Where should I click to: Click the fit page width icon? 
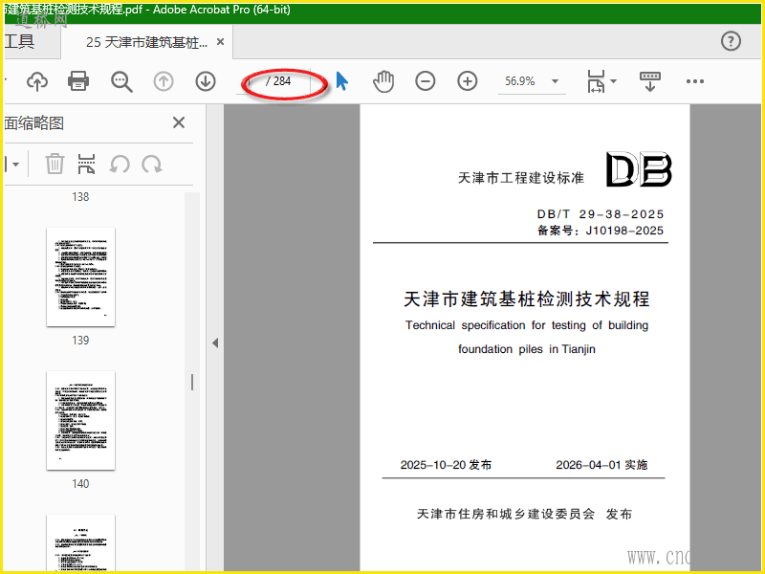point(596,81)
